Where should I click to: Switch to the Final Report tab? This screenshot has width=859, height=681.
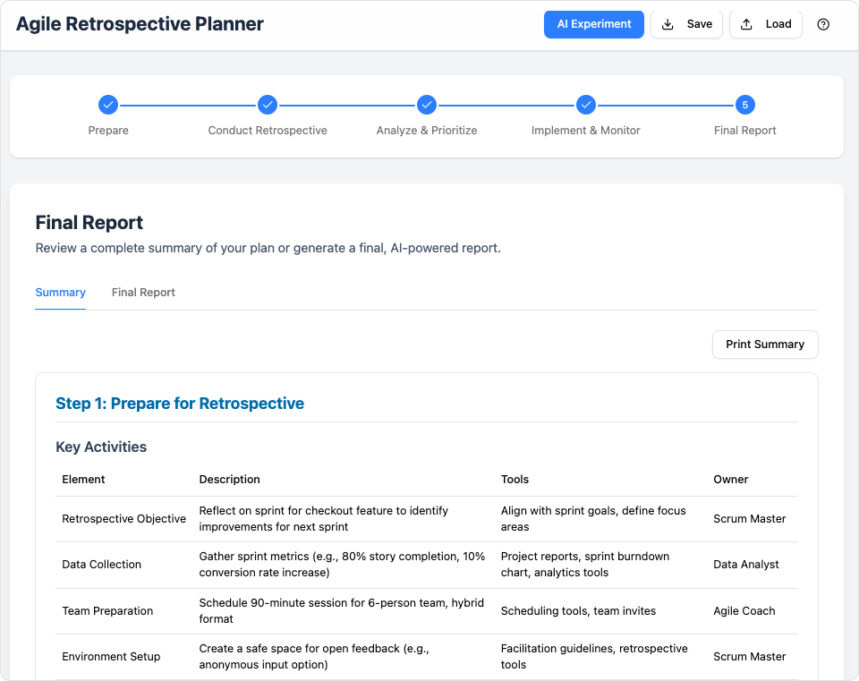coord(143,293)
